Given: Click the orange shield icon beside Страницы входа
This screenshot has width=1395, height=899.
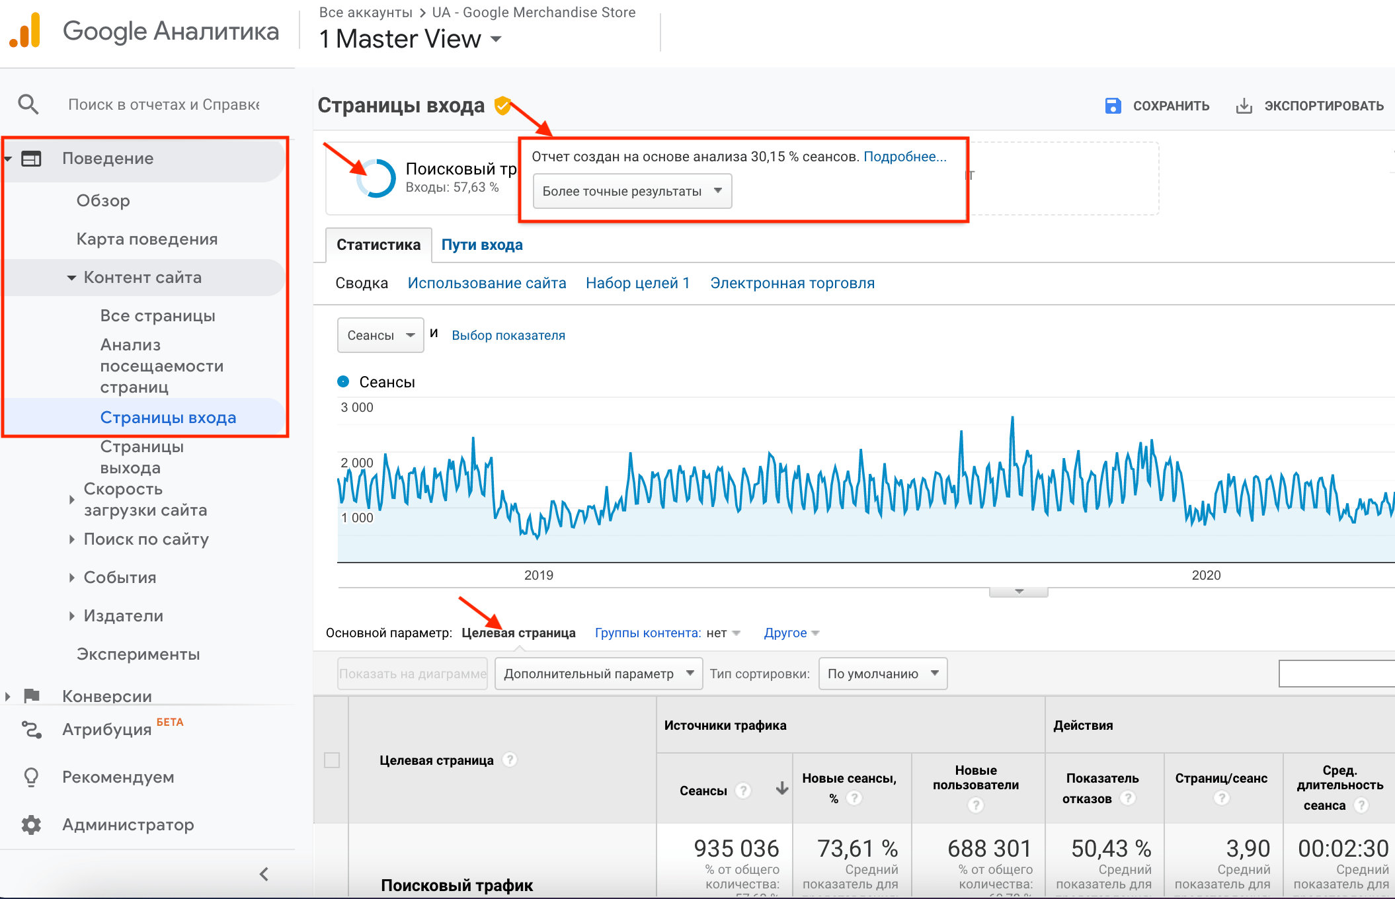Looking at the screenshot, I should 502,105.
